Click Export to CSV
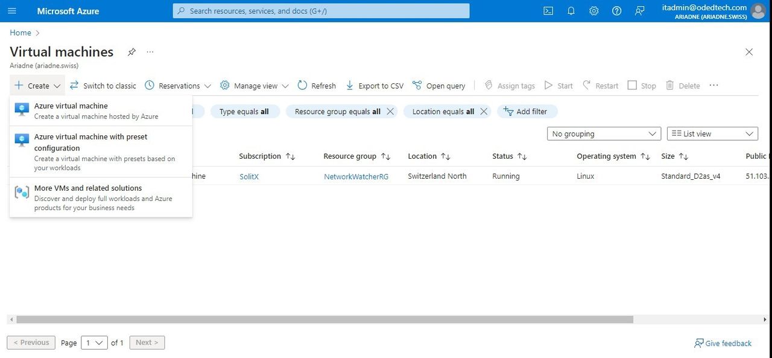The image size is (772, 358). 375,86
